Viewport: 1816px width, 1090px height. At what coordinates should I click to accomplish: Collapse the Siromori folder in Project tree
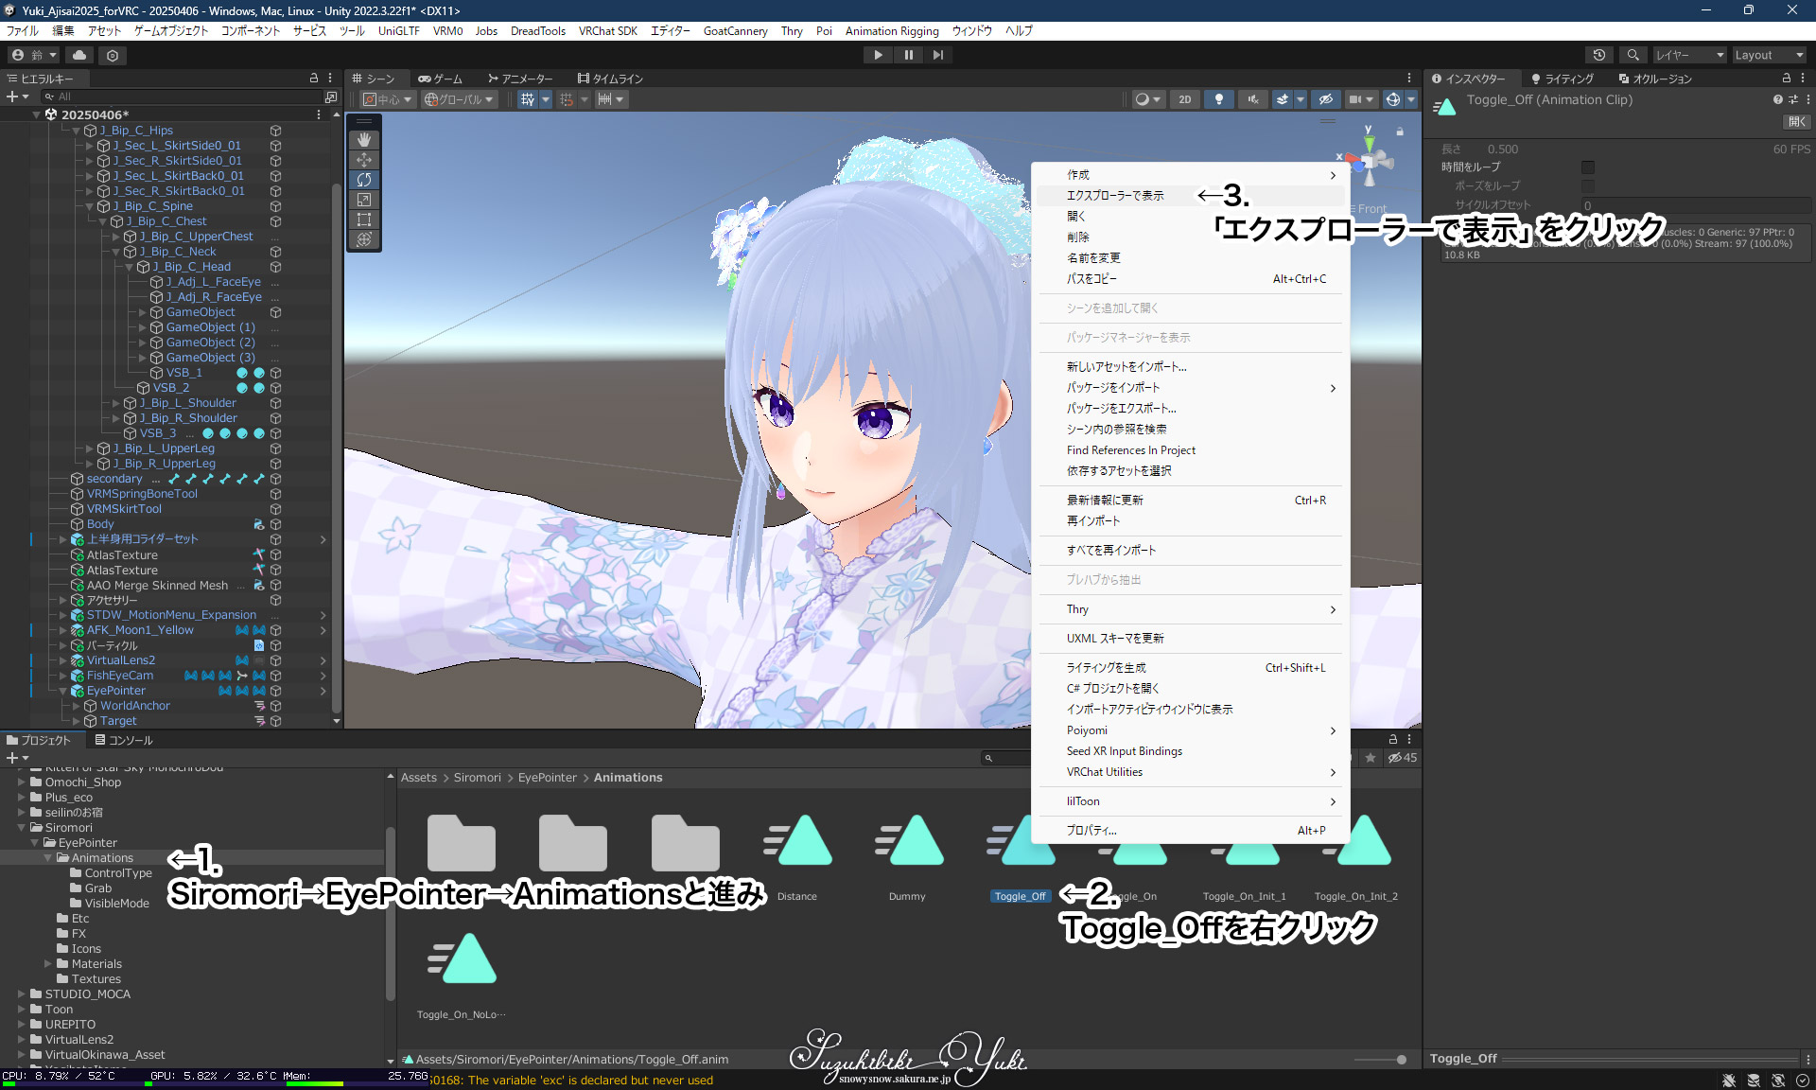(x=22, y=828)
